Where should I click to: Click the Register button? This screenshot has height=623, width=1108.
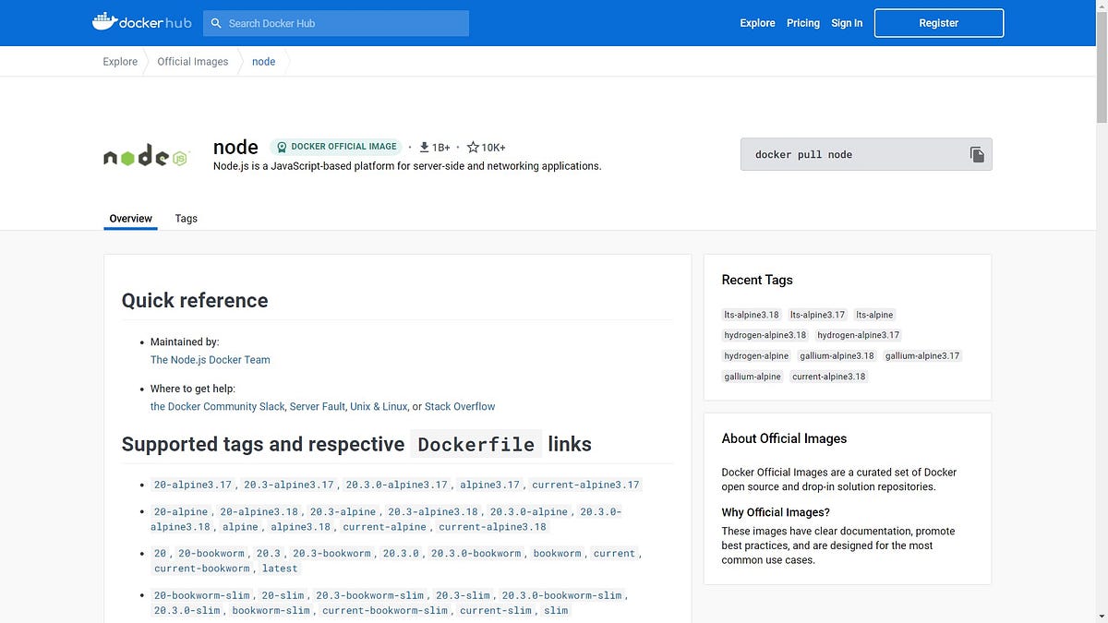click(x=938, y=22)
